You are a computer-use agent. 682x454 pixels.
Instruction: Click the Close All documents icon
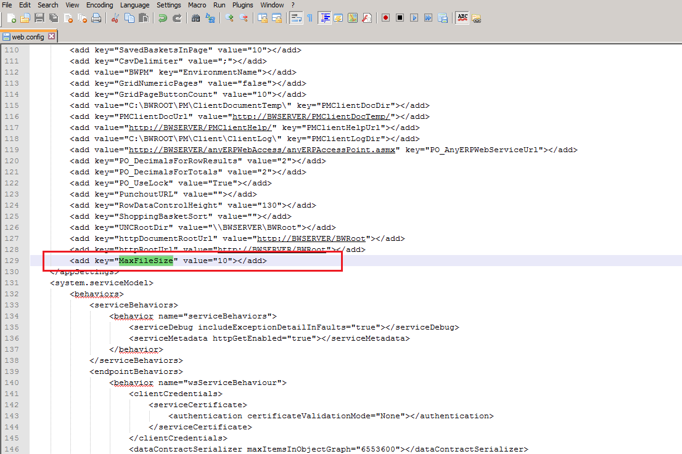click(x=82, y=18)
